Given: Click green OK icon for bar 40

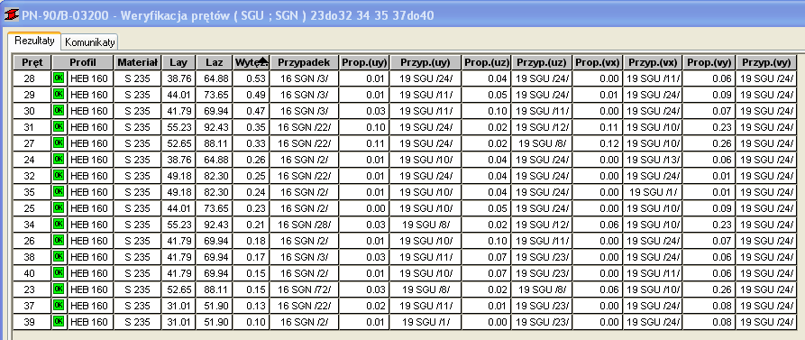Looking at the screenshot, I should click(59, 272).
